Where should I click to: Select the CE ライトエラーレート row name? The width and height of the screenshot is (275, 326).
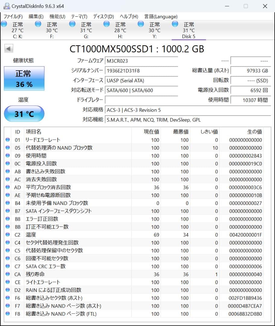[x=43, y=282]
